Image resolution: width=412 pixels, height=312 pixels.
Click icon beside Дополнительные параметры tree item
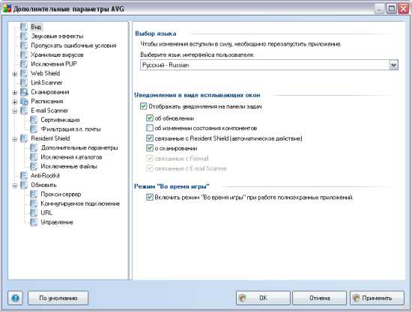[x=34, y=147]
